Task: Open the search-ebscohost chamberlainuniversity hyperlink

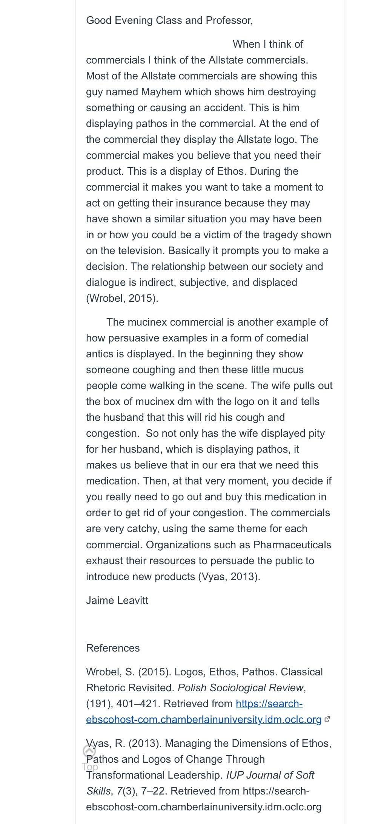Action: tap(204, 711)
